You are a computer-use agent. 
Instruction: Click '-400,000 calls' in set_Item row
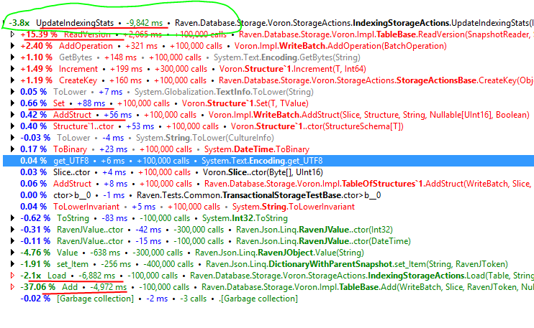(168, 264)
